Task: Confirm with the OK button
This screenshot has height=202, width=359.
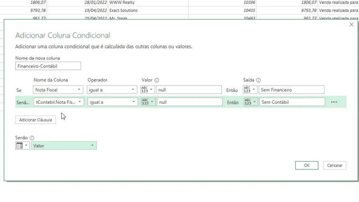Action: point(306,165)
